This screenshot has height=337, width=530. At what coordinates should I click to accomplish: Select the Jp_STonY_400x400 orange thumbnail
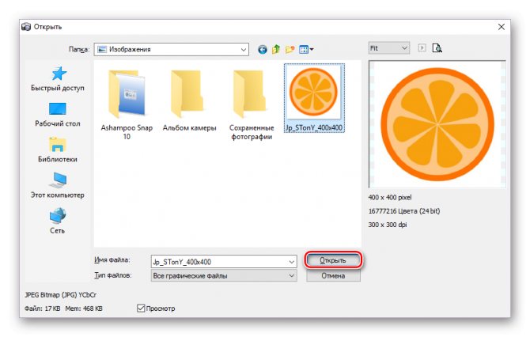point(314,93)
